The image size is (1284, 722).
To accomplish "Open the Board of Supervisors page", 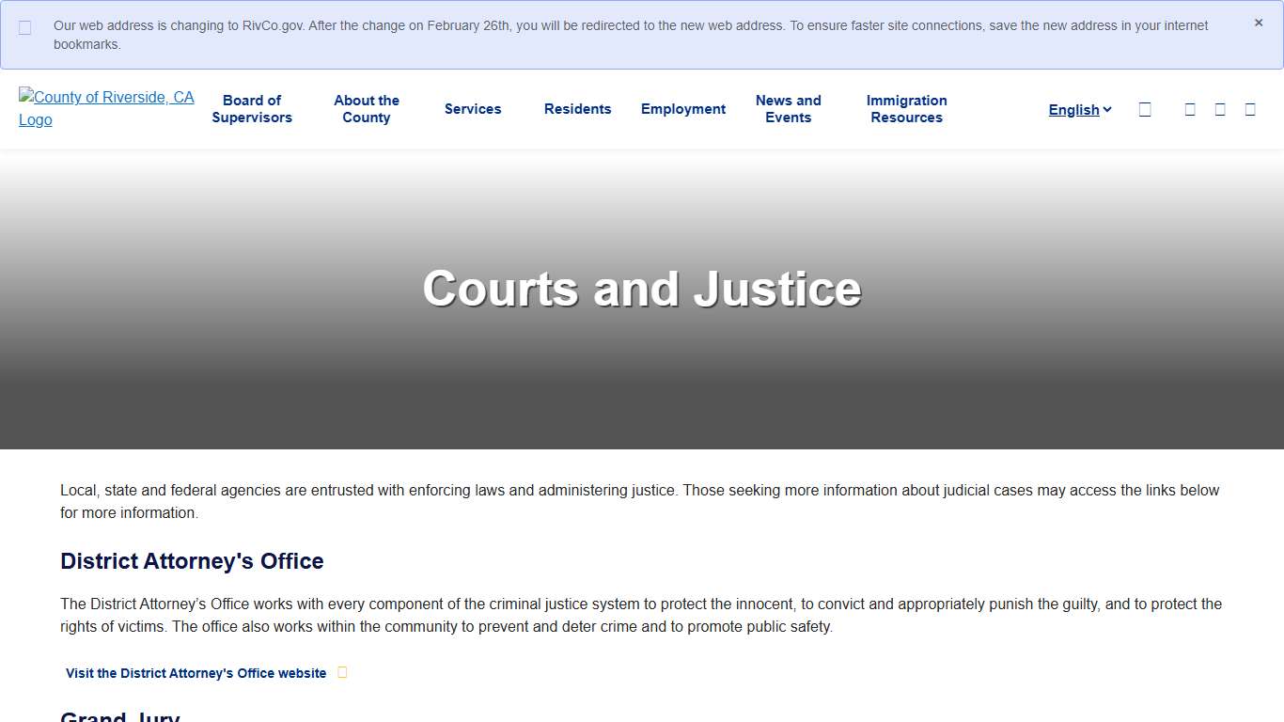I will pos(252,109).
